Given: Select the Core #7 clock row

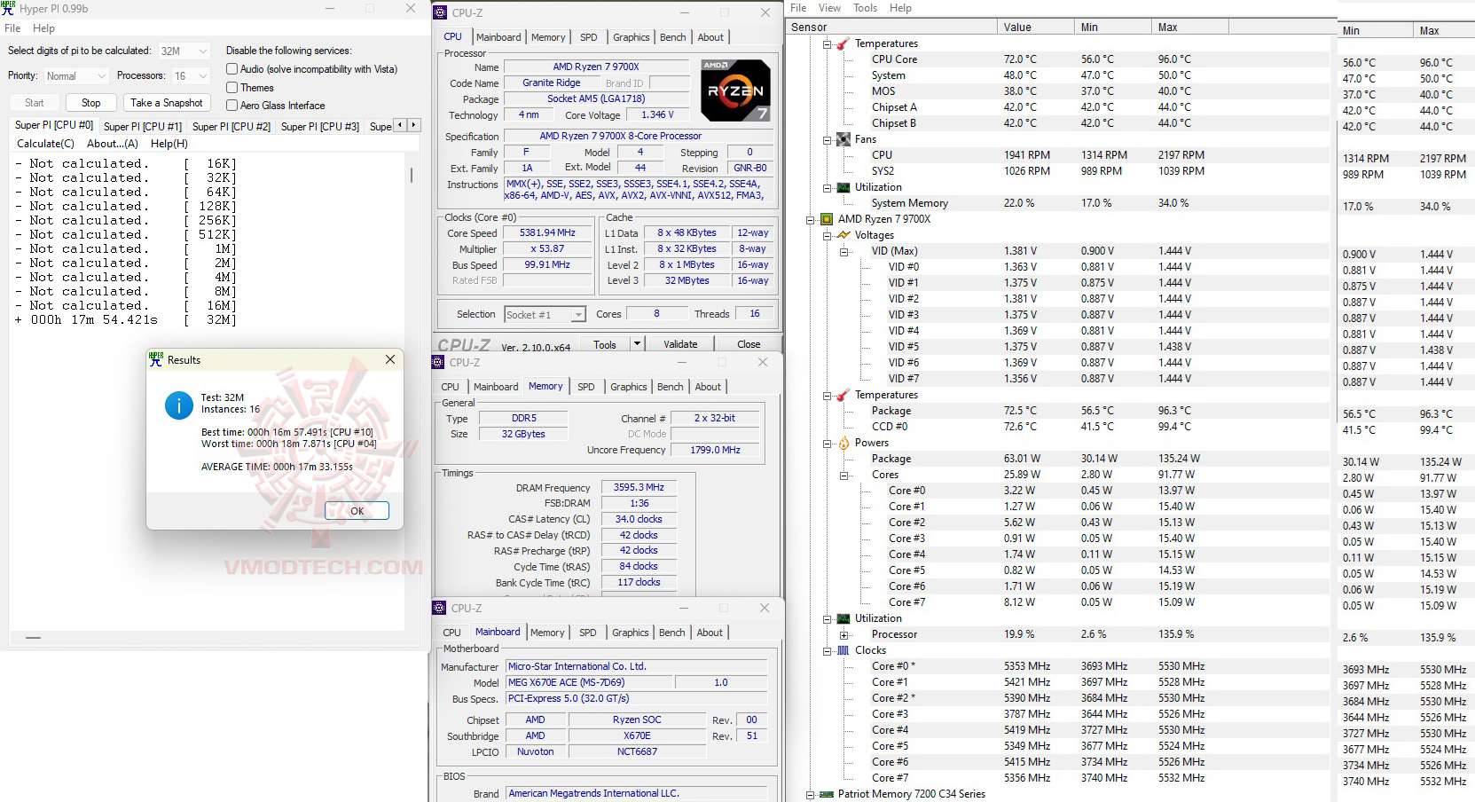Looking at the screenshot, I should tap(1060, 778).
